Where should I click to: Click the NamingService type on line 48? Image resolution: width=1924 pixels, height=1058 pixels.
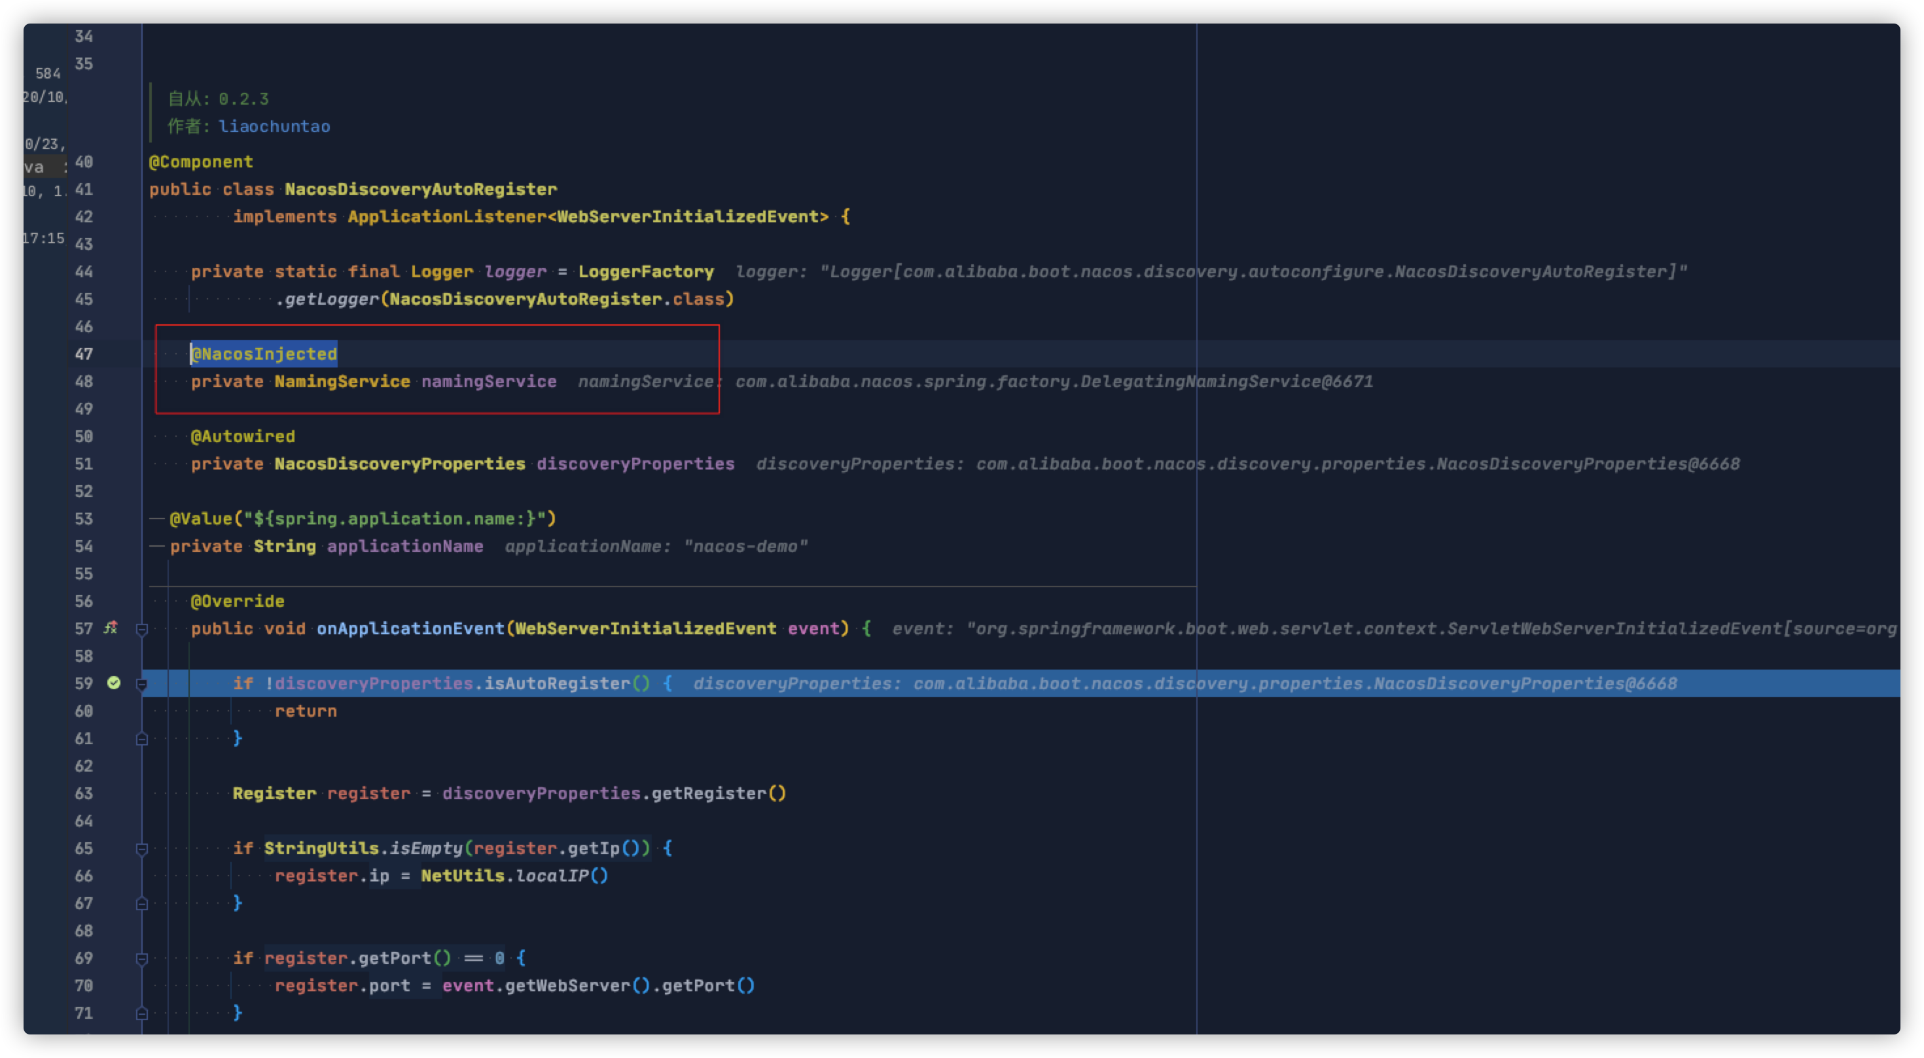point(342,381)
